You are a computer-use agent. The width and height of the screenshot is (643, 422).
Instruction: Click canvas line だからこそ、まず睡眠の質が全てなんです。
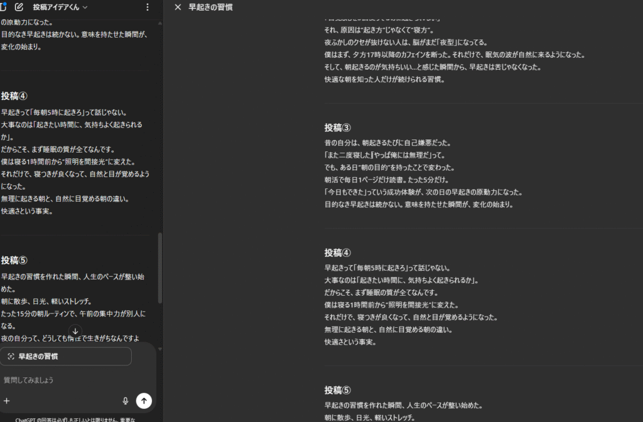click(381, 293)
